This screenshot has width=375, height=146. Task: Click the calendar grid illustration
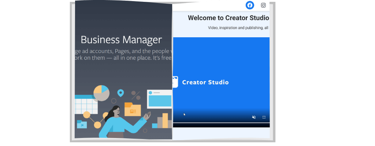click(x=86, y=104)
